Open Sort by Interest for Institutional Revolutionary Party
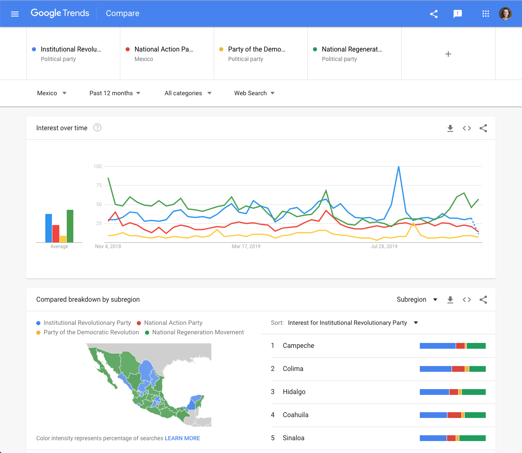Image resolution: width=522 pixels, height=453 pixels. (353, 323)
